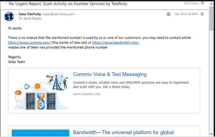Click the status dot beside sender name
Viewport: 215px width, 137px height.
(16, 14)
